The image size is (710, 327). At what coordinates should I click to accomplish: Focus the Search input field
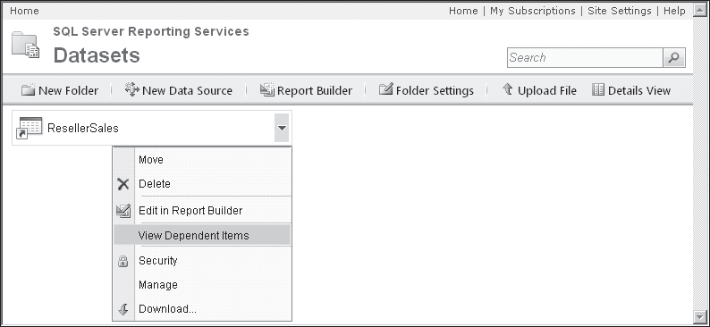[x=585, y=58]
